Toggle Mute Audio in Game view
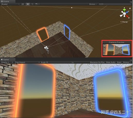The width and height of the screenshot is (133, 118). point(111,62)
